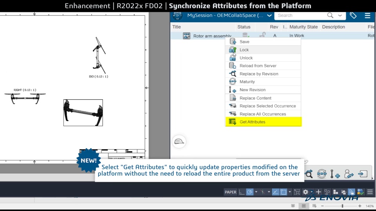Select the Rotor arm assembly row title
The width and height of the screenshot is (376, 211).
(212, 36)
